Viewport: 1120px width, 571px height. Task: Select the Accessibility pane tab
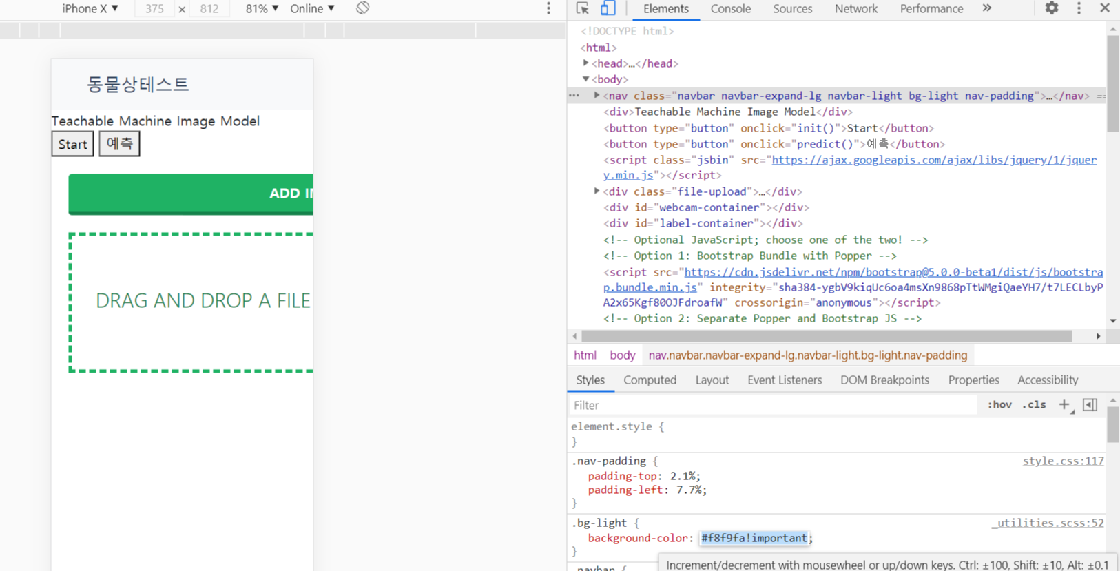1047,380
